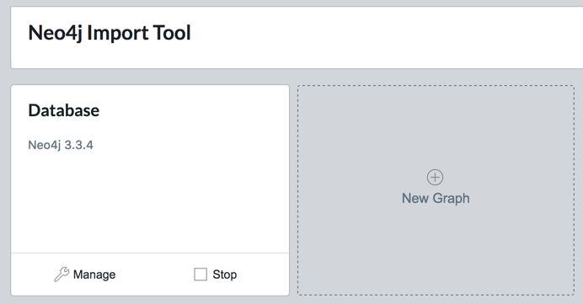Click the Manage label text
The height and width of the screenshot is (304, 583).
[94, 275]
